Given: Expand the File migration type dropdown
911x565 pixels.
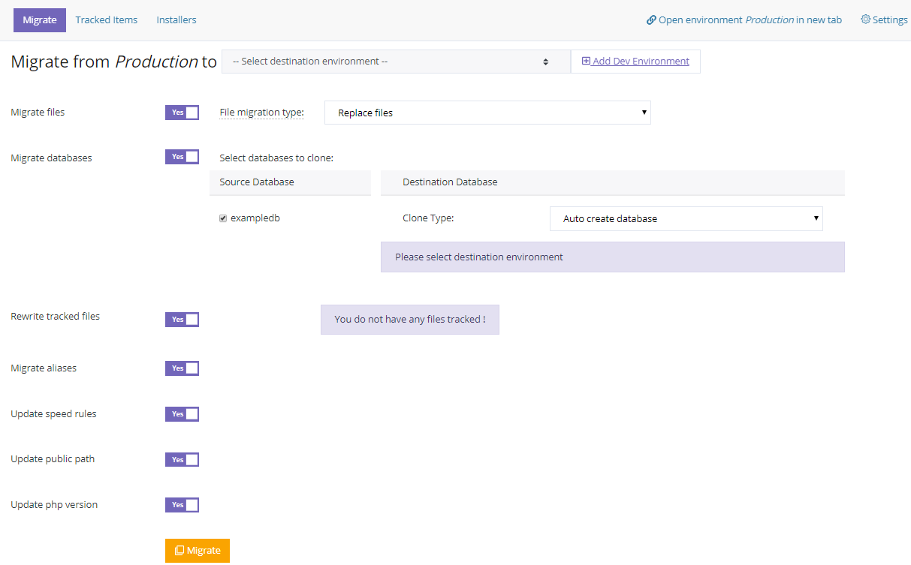Looking at the screenshot, I should (487, 113).
